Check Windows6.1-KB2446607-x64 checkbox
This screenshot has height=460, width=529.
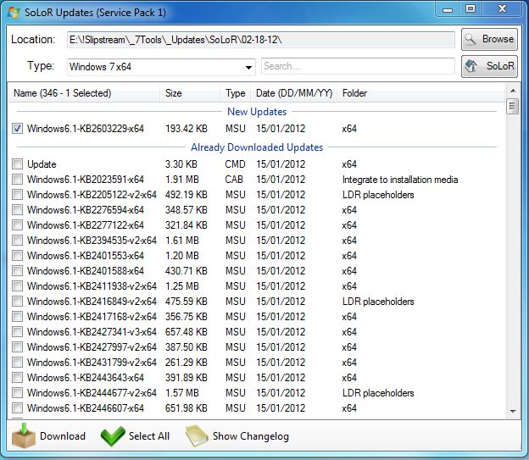coord(17,408)
